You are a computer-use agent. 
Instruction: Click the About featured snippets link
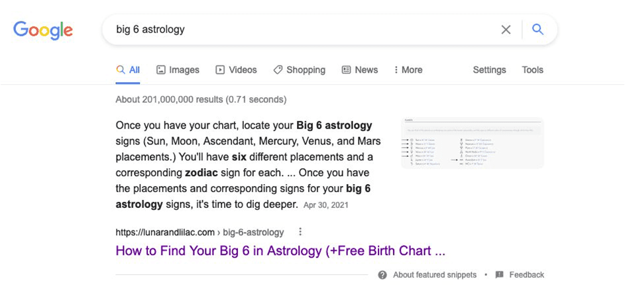click(x=434, y=275)
